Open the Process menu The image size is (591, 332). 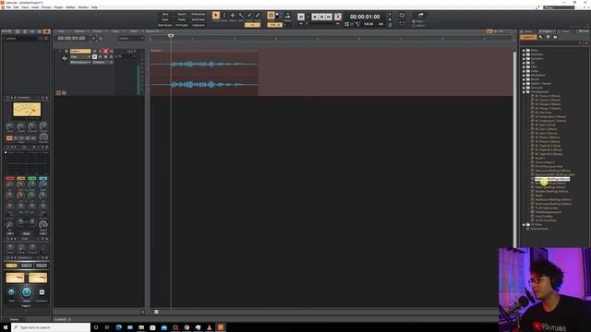[46, 7]
